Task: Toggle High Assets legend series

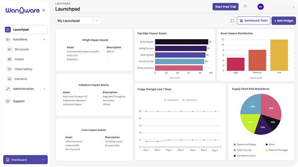Action: pyautogui.click(x=190, y=100)
